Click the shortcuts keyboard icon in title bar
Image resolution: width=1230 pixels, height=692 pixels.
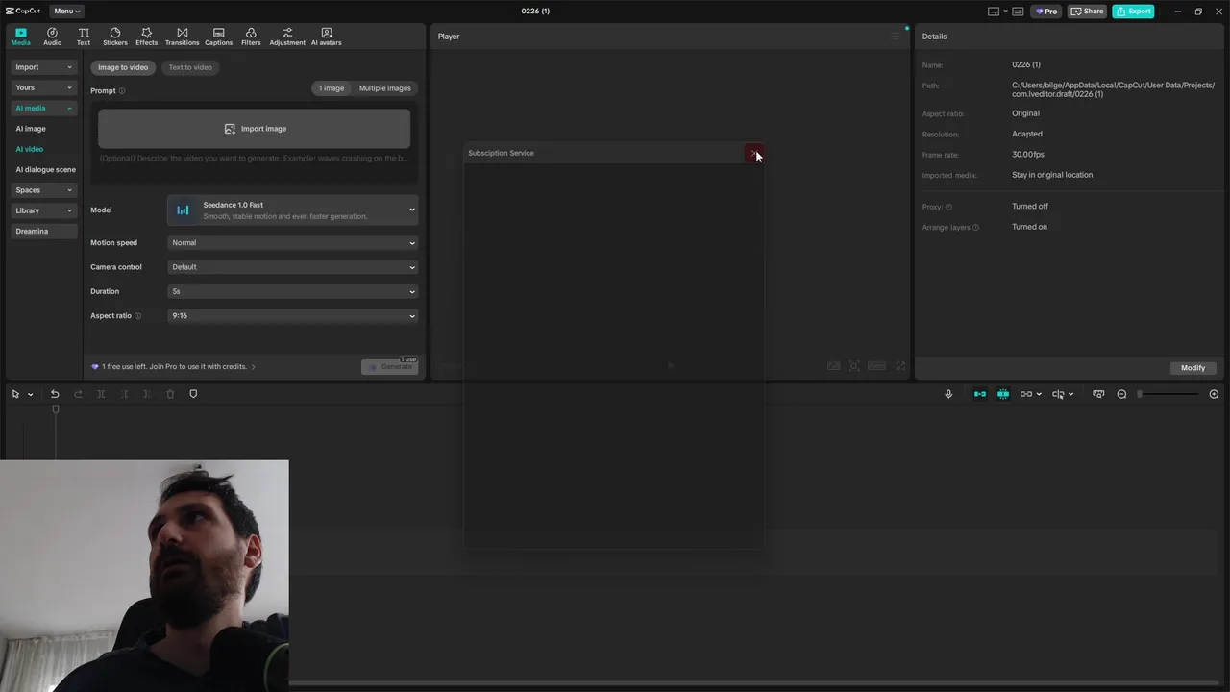coord(1019,12)
